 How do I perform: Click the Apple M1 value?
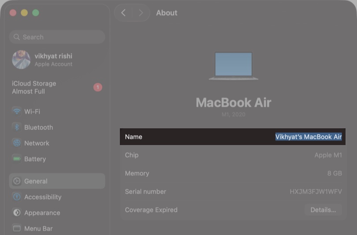click(328, 155)
